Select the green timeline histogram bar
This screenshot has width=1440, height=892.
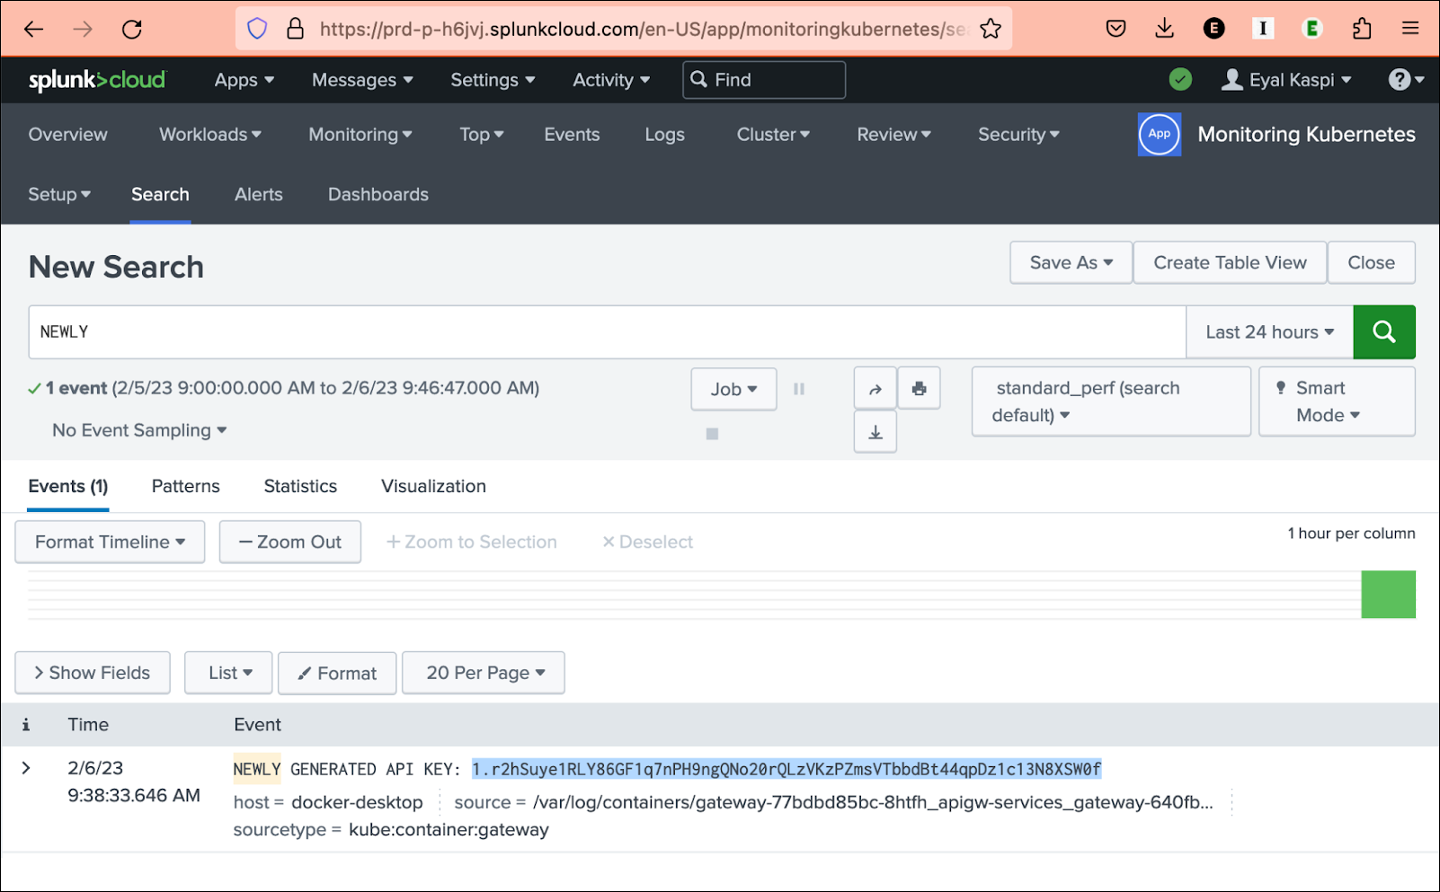pyautogui.click(x=1388, y=594)
